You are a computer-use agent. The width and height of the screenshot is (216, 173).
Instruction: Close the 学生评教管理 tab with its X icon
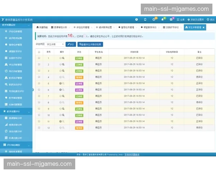(x=204, y=27)
